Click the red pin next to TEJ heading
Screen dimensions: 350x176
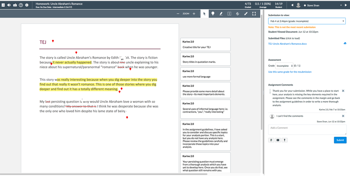[53, 41]
